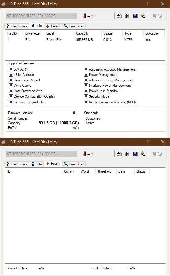Viewport: 170px width, 276px height.
Task: Toggle the Device Configuration Overlay checkbox
Action: coord(11,96)
